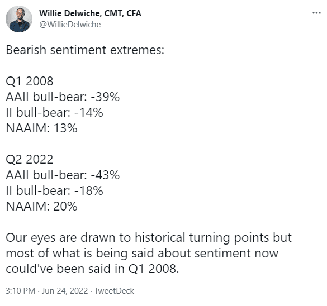Click Willie Delwiche's profile avatar photo
Viewport: 327px width, 306px height.
coord(19,19)
